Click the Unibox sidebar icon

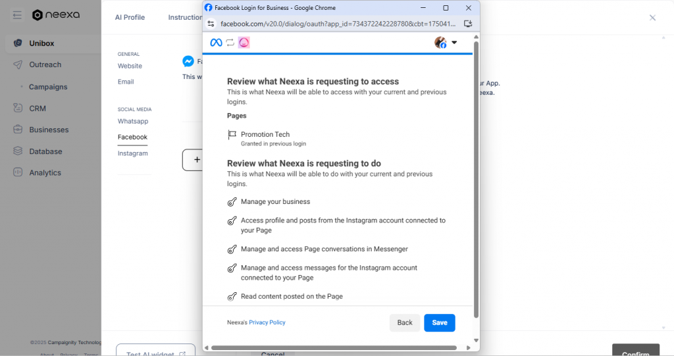[x=18, y=43]
